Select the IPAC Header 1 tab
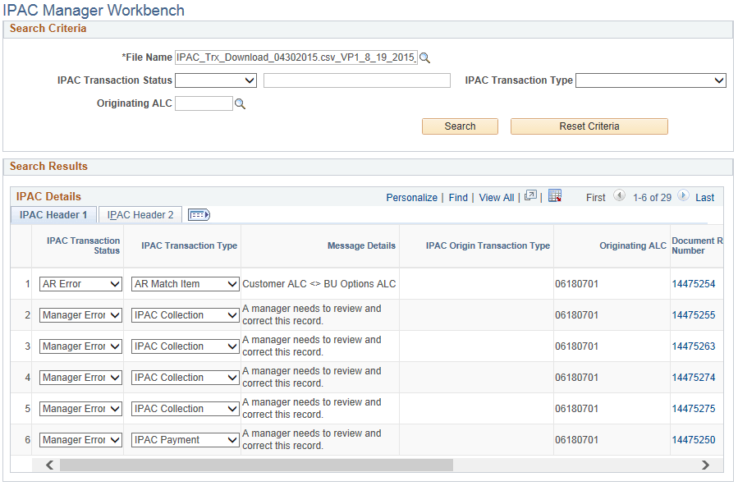 53,214
